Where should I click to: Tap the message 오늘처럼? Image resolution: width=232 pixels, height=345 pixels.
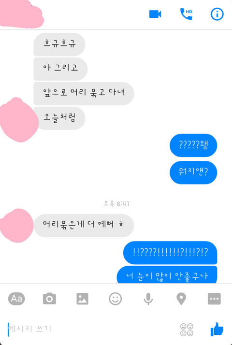click(59, 118)
